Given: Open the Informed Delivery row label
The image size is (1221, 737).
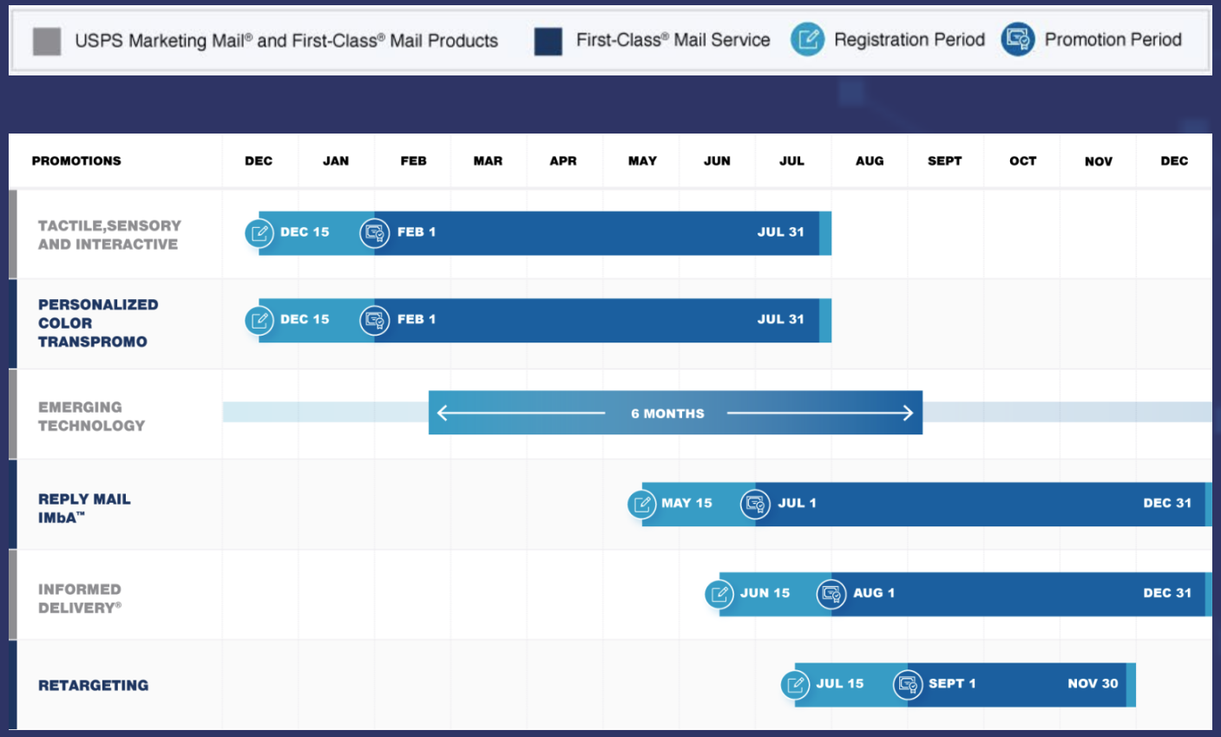Looking at the screenshot, I should (x=80, y=598).
